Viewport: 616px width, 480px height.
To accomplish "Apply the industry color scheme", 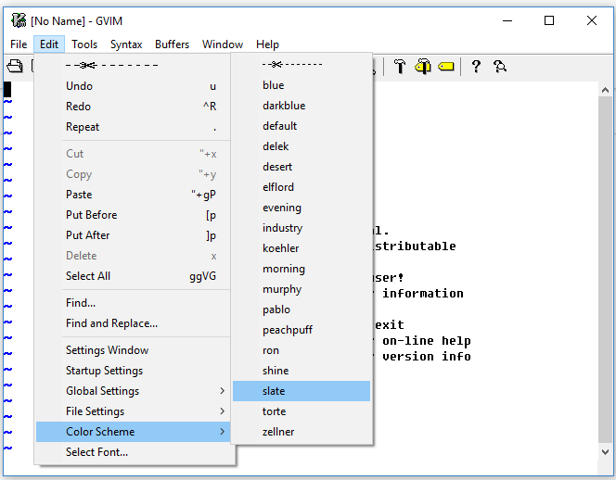I will 302,228.
